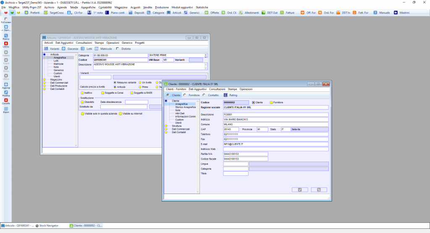Screen dimensions: 430x233
Task: Open Piano conti in toolbar
Action: point(115,13)
